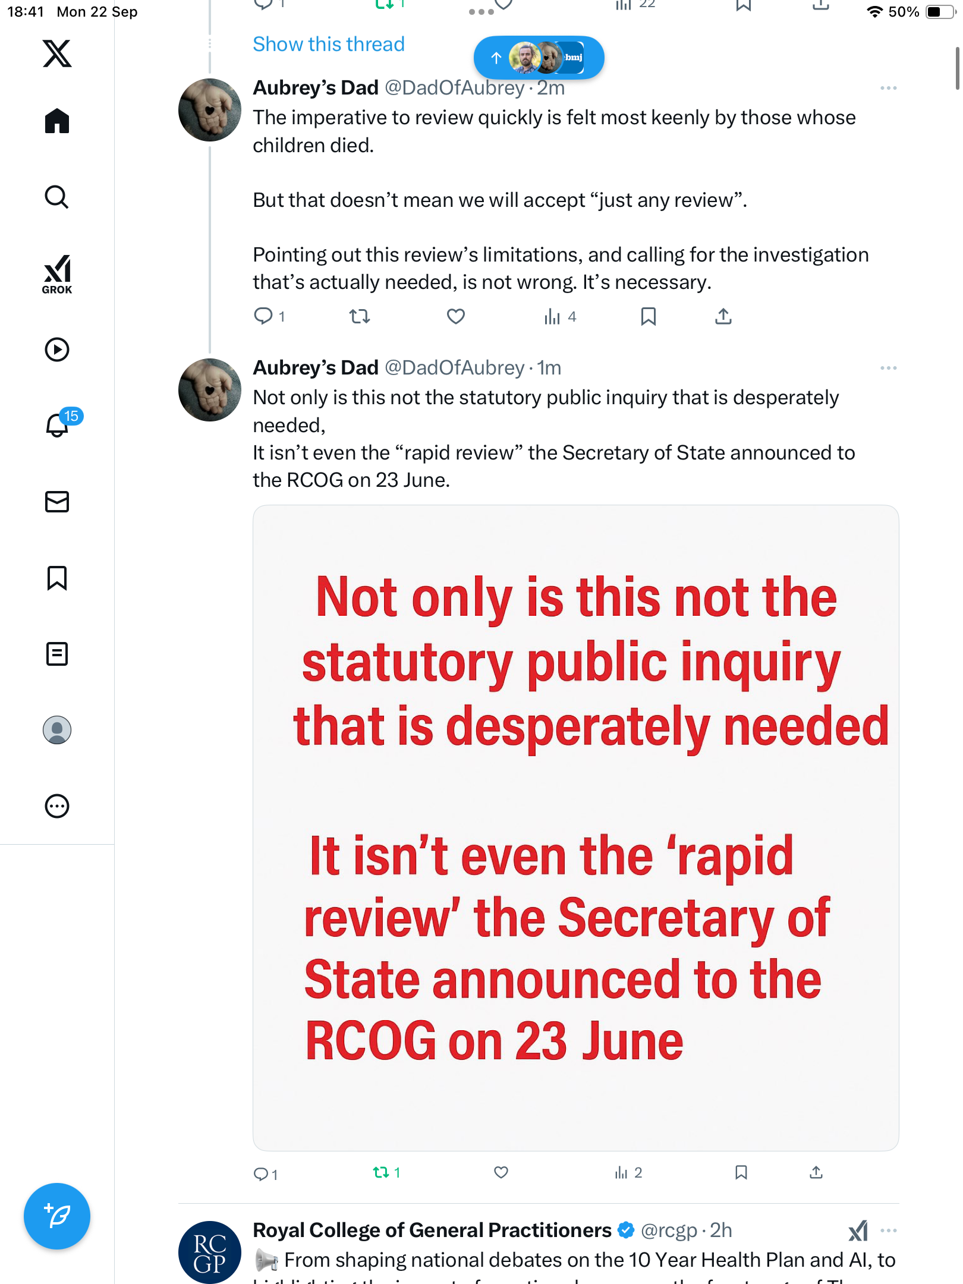Open the X home feed
The image size is (963, 1284).
pos(57,121)
